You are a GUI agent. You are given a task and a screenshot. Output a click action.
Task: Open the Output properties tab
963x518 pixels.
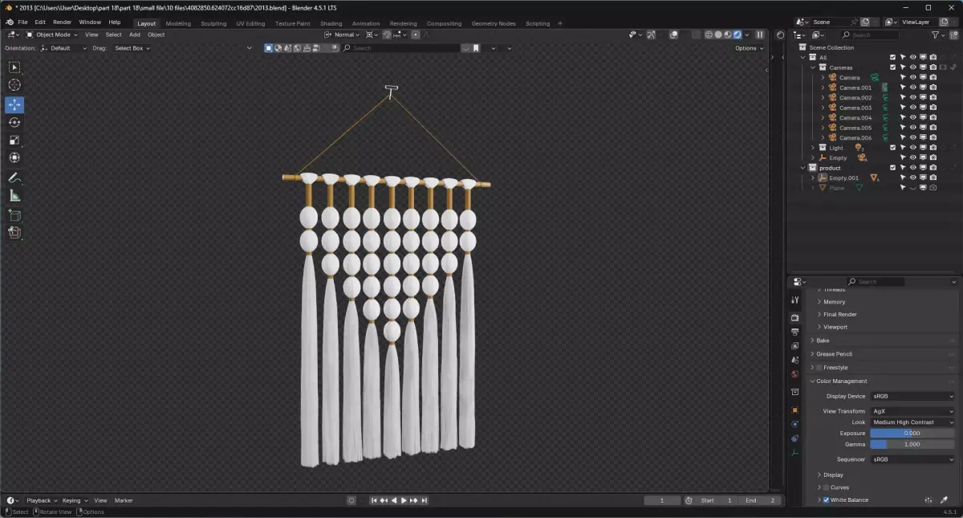click(x=795, y=332)
